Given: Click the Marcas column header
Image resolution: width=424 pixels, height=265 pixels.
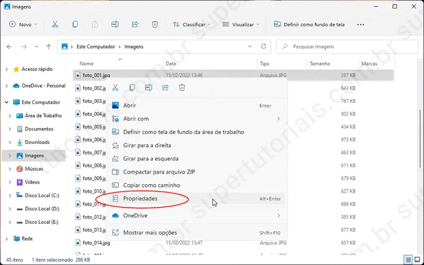Looking at the screenshot, I should (x=369, y=64).
